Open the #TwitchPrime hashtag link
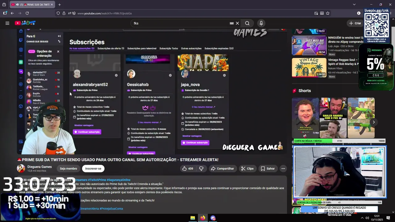The width and height of the screenshot is (395, 222). pyautogui.click(x=97, y=180)
